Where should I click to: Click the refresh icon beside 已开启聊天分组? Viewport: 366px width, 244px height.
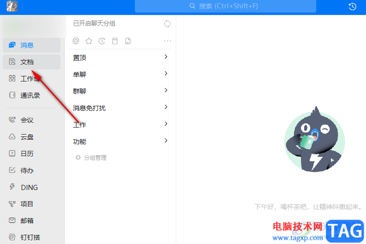pyautogui.click(x=167, y=24)
